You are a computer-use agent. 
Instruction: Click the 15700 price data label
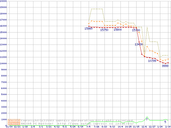pos(136,30)
